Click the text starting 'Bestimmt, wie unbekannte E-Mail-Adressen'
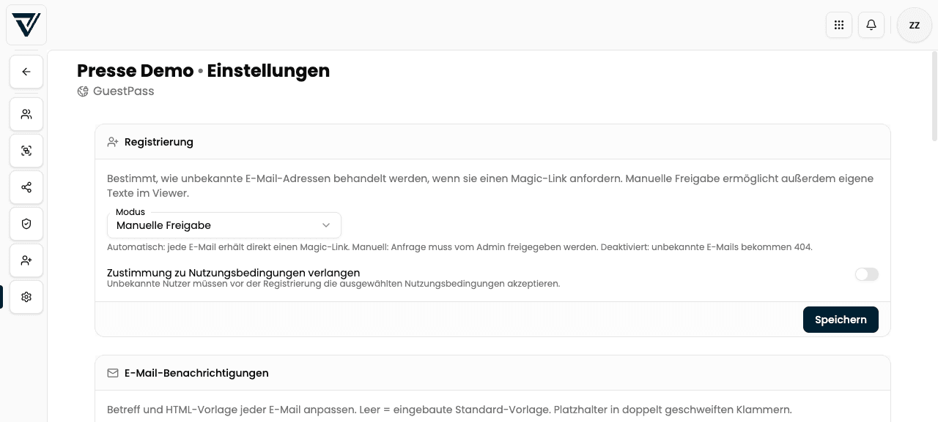 [490, 186]
